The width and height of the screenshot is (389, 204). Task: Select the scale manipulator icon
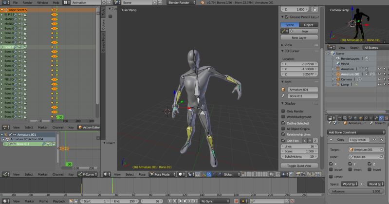pos(220,174)
